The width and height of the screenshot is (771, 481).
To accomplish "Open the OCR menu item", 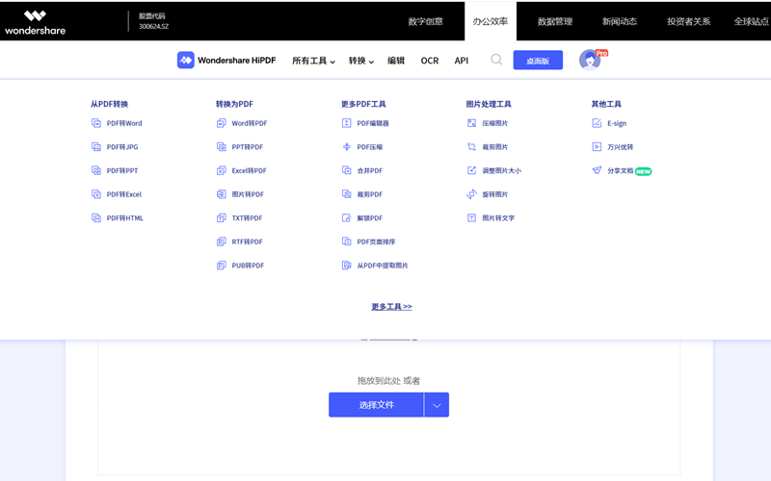I will 430,61.
